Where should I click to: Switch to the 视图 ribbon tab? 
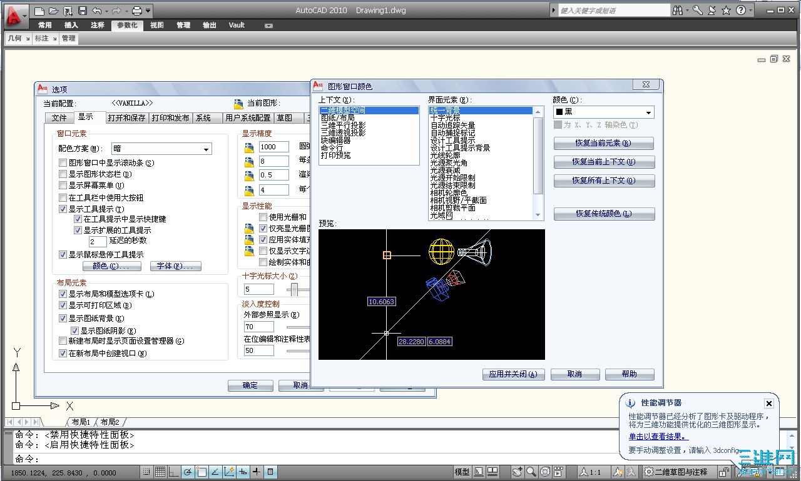pyautogui.click(x=157, y=25)
